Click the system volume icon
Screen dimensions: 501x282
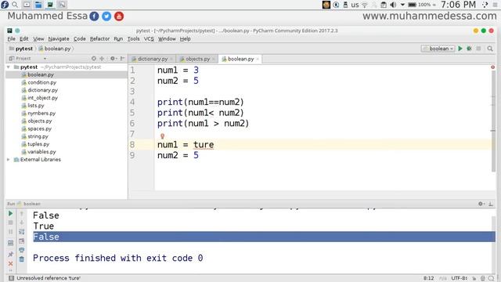(x=393, y=5)
